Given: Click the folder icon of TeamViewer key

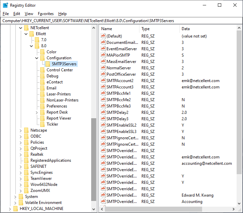Looking at the screenshot, I should 26,178.
